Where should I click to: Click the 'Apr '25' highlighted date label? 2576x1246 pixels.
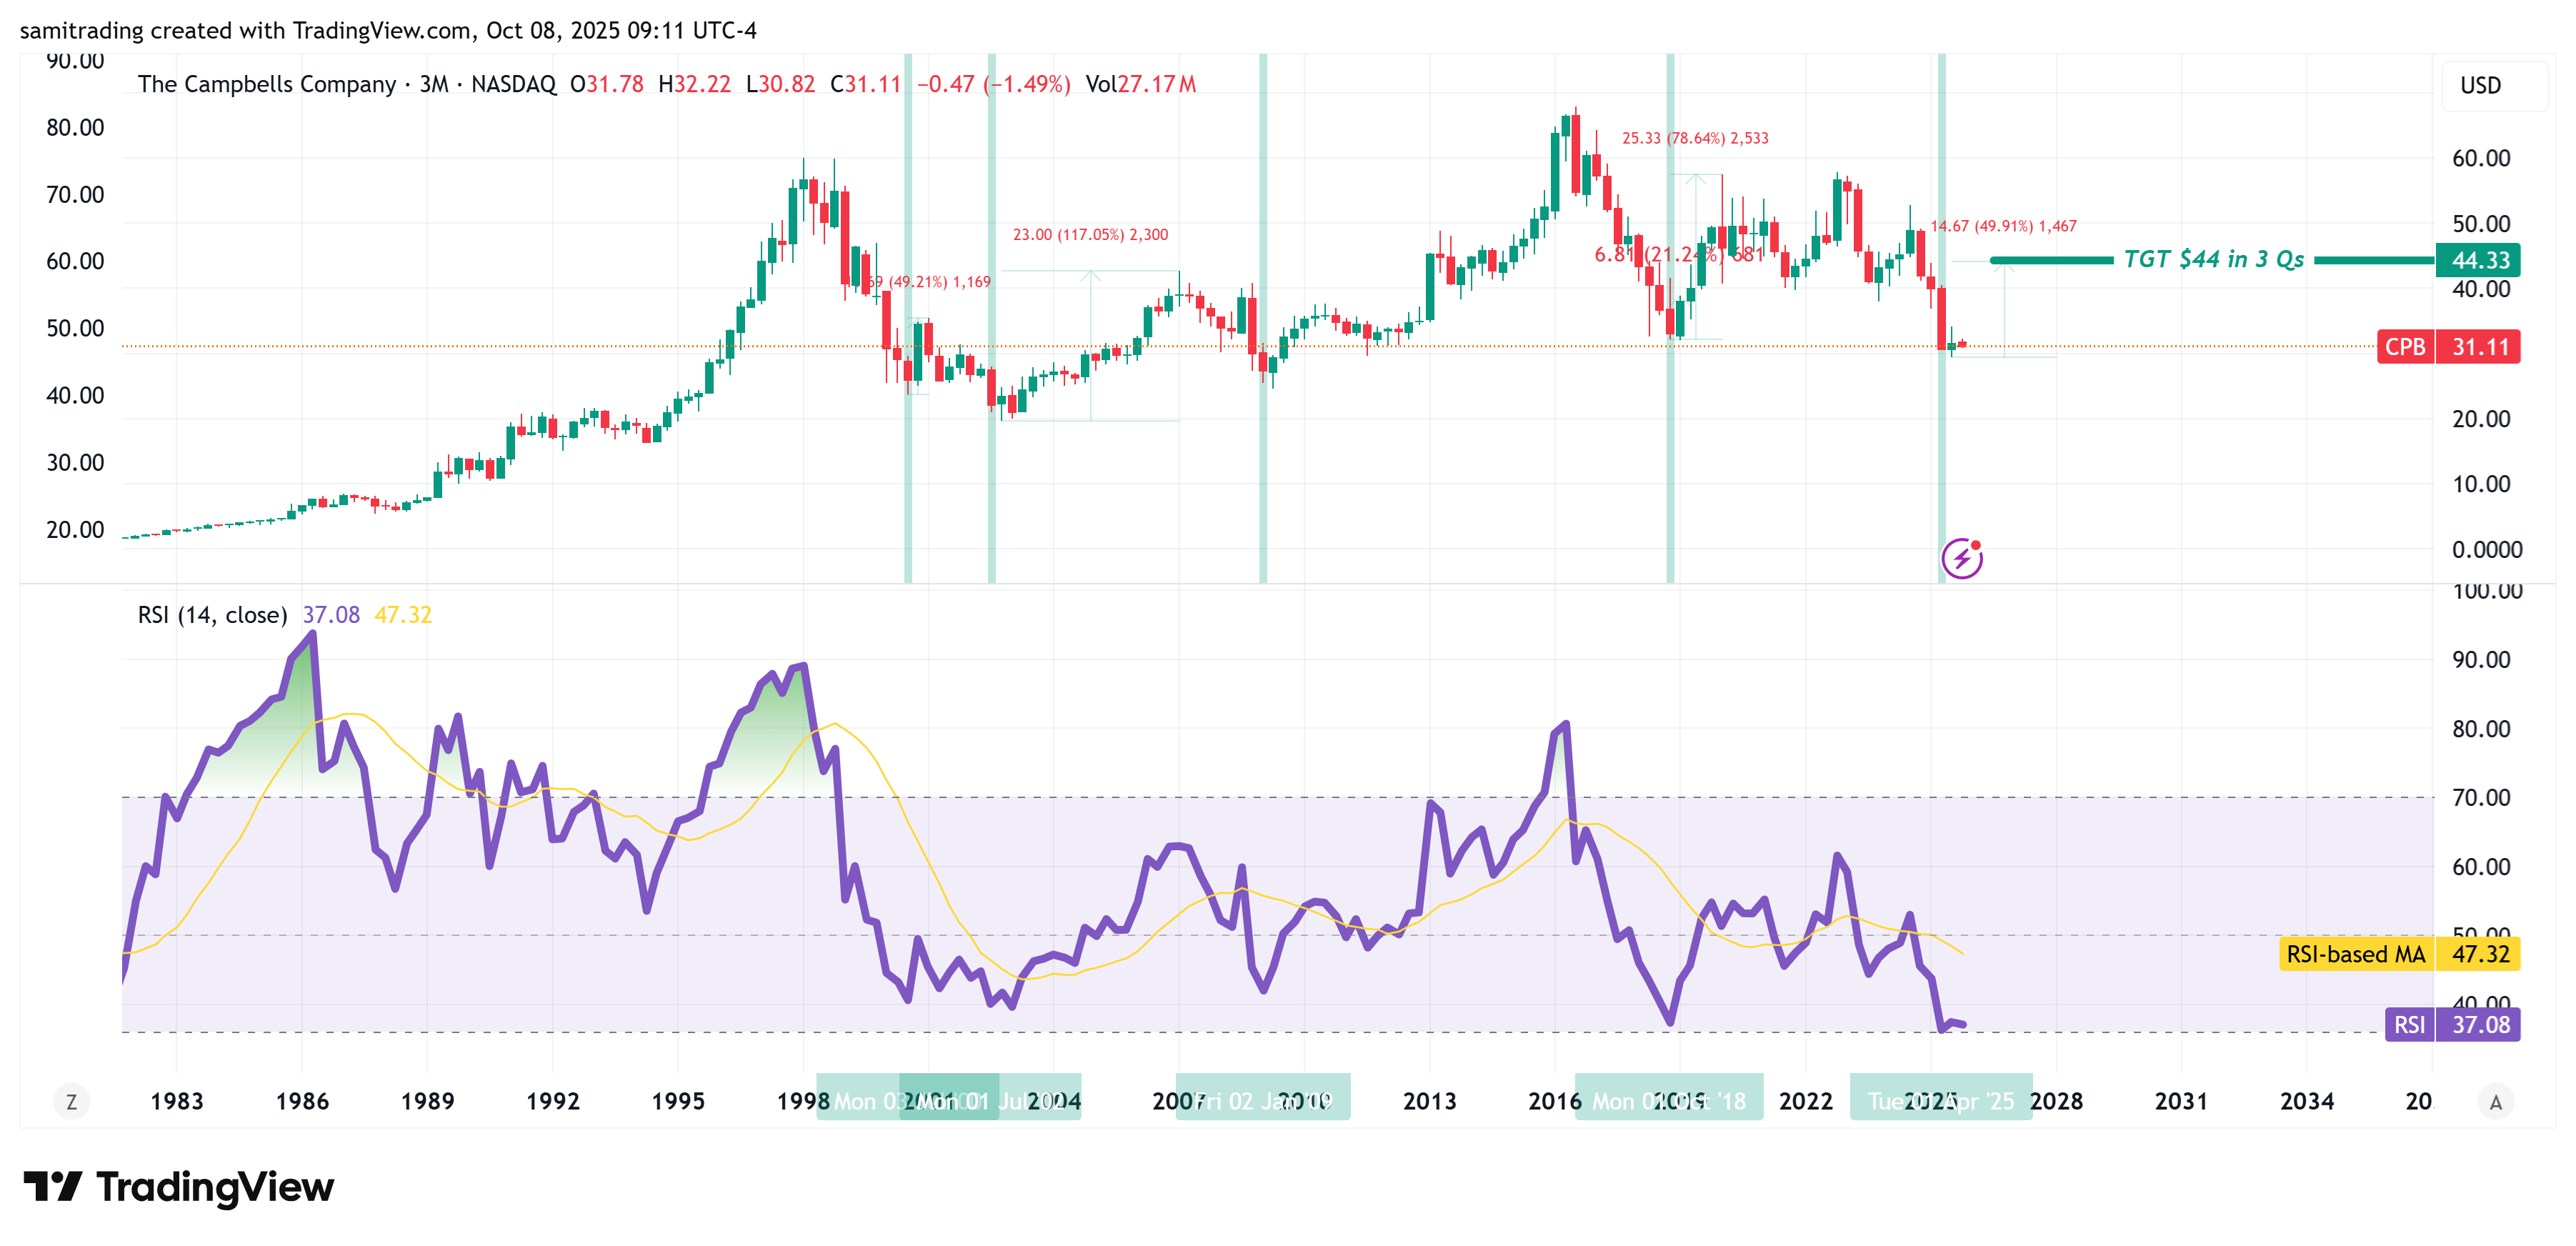[x=1940, y=1097]
